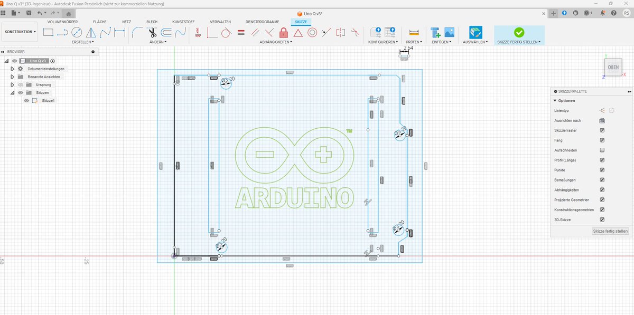Hide Skizze1 using its eye icon
The height and width of the screenshot is (315, 634).
coord(26,100)
